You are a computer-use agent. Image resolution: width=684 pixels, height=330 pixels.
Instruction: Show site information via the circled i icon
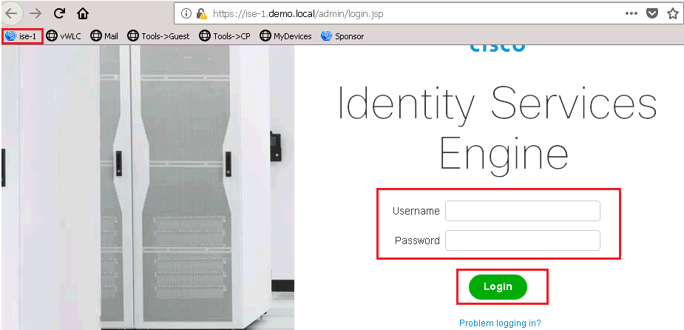[x=186, y=13]
